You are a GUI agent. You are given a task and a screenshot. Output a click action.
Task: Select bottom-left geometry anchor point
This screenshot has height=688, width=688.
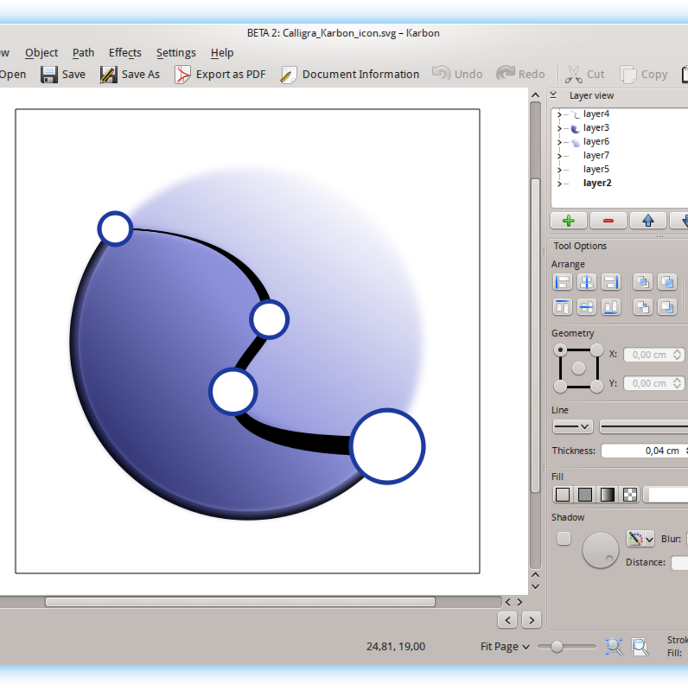coord(561,386)
